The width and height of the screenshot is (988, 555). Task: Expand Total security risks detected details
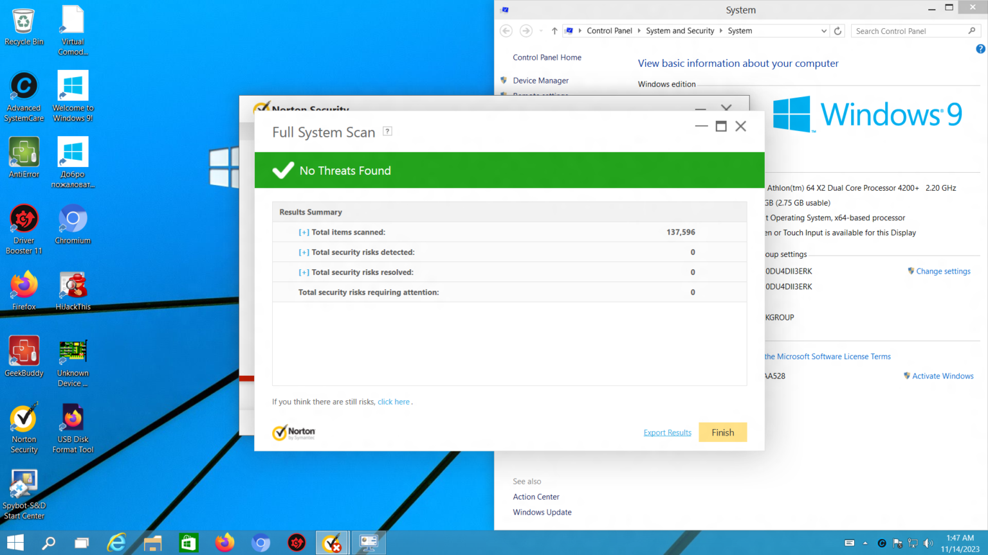pyautogui.click(x=303, y=252)
